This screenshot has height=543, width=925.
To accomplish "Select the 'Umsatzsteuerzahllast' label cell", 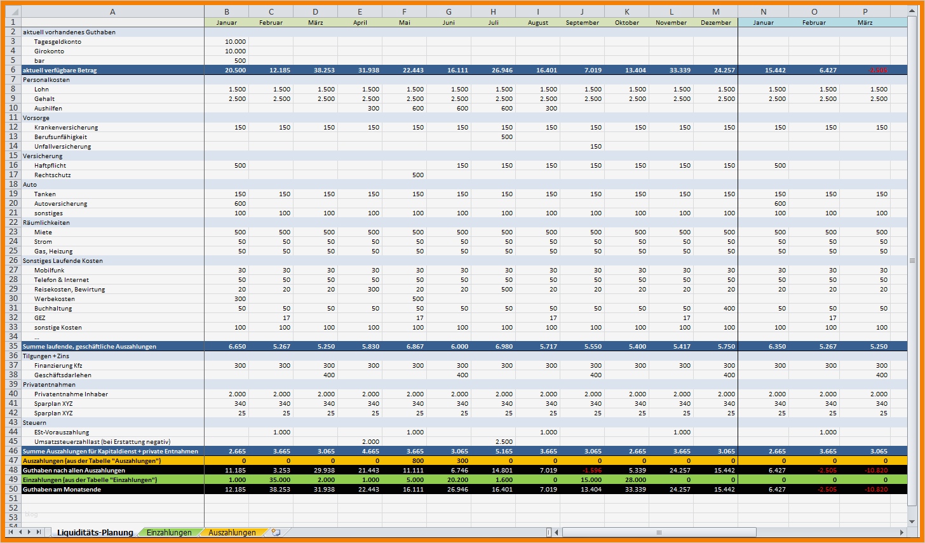I will [x=112, y=441].
